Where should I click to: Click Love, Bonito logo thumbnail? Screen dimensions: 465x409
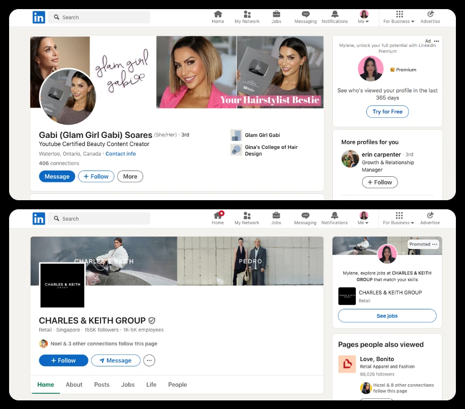coord(347,364)
